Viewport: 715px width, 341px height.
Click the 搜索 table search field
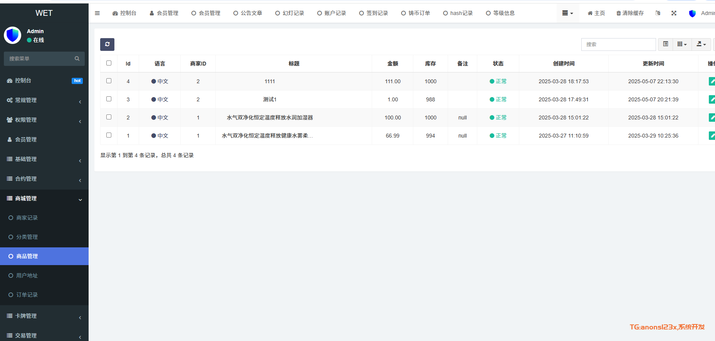618,44
